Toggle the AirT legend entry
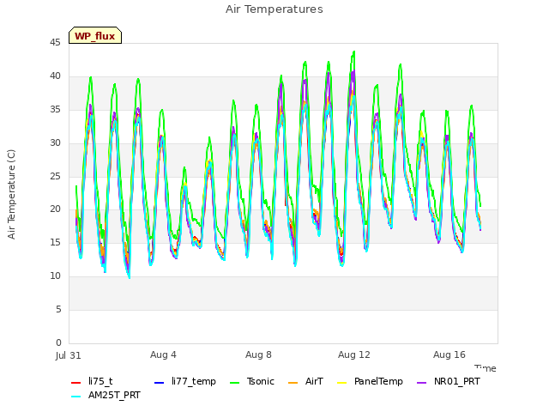 [305, 381]
